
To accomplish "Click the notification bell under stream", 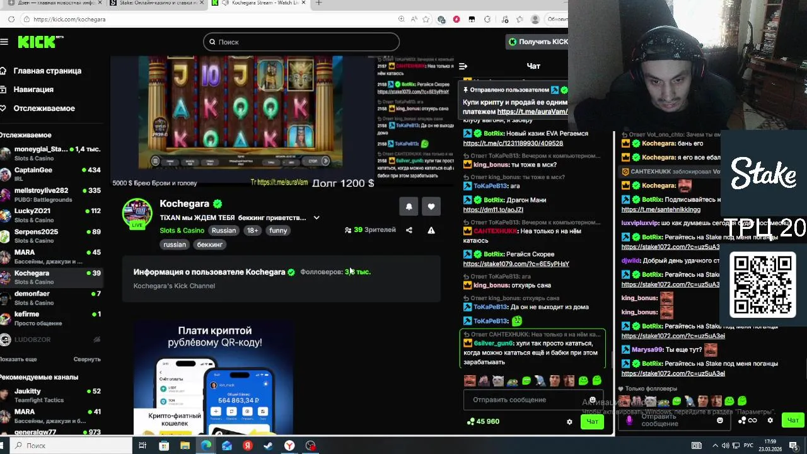I will pos(409,206).
